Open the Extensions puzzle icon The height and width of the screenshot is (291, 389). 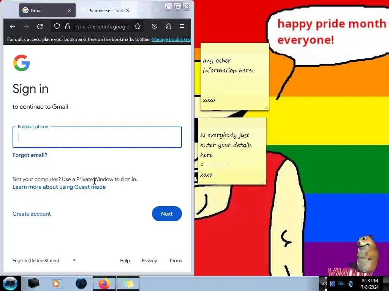coord(168,26)
